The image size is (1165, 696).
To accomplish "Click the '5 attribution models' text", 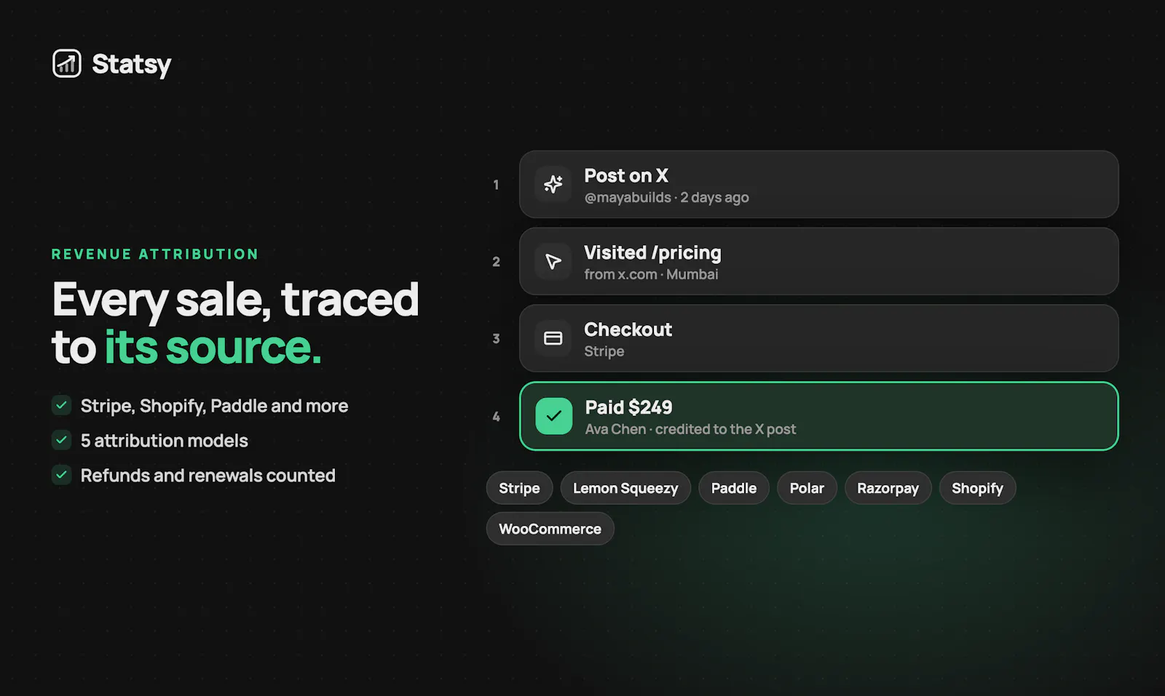I will coord(164,441).
